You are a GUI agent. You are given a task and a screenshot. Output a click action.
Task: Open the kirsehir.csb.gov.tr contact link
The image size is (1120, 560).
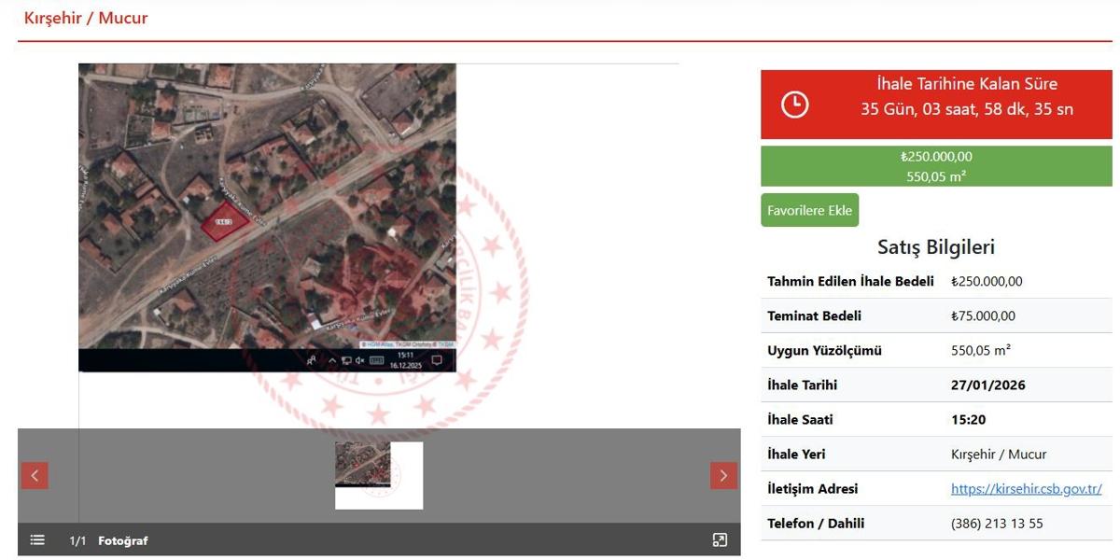[x=1026, y=489]
